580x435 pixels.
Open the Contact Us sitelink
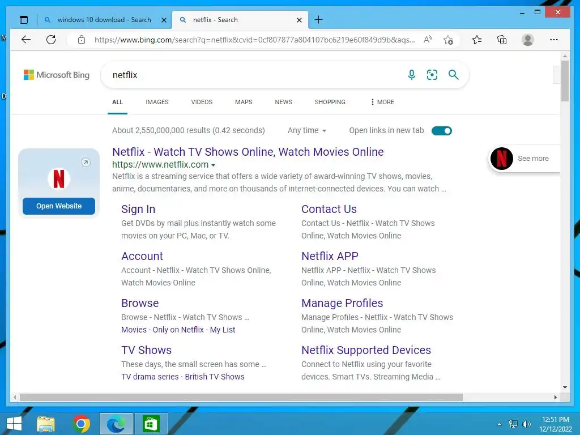329,209
